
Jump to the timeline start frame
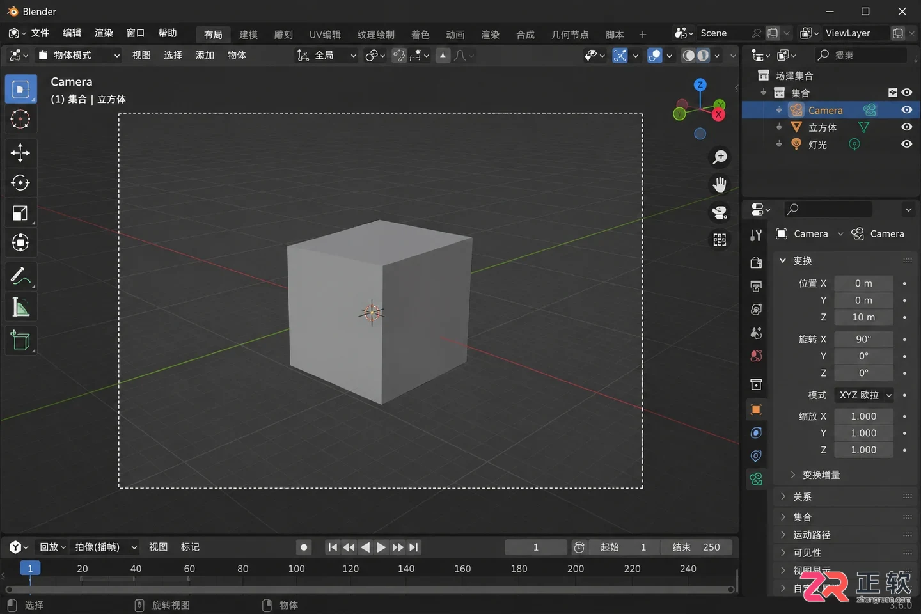coord(333,547)
